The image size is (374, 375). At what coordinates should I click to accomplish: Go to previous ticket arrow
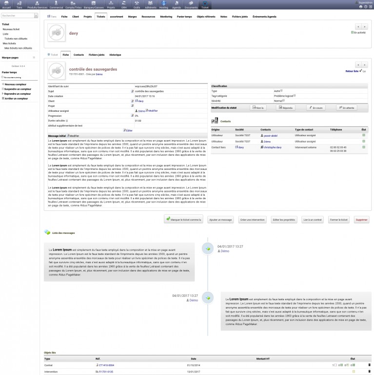[358, 65]
